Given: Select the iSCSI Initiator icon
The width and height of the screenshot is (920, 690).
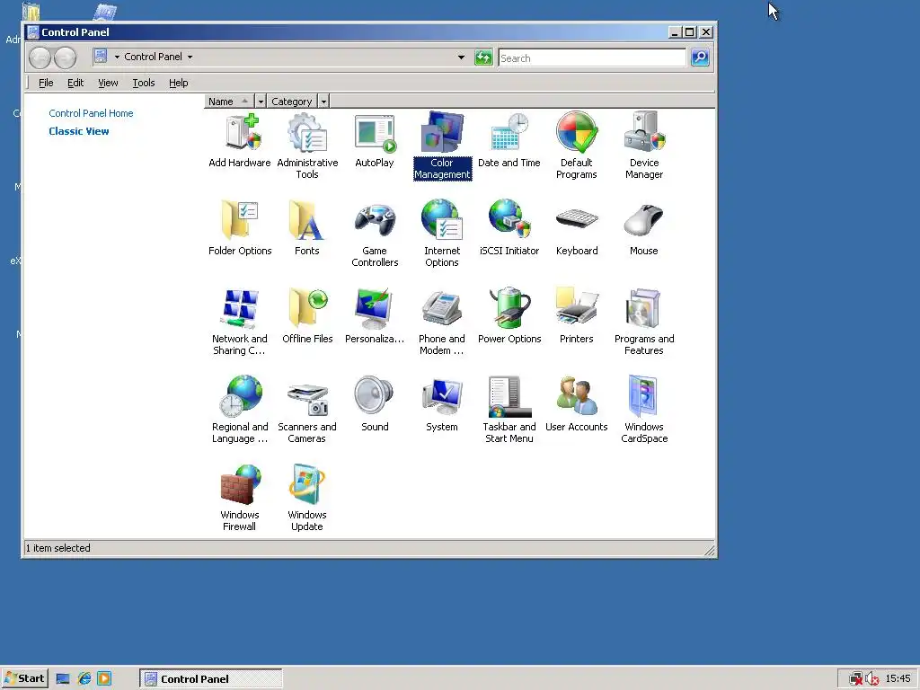Looking at the screenshot, I should pos(509,229).
